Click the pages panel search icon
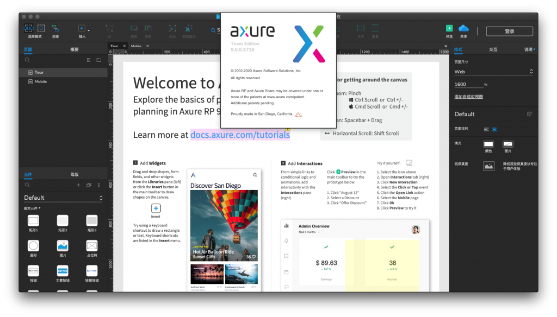This screenshot has height=317, width=557. [27, 60]
